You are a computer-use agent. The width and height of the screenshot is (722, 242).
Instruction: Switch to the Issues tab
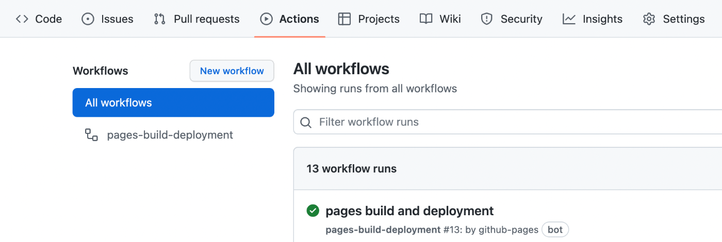(x=107, y=19)
